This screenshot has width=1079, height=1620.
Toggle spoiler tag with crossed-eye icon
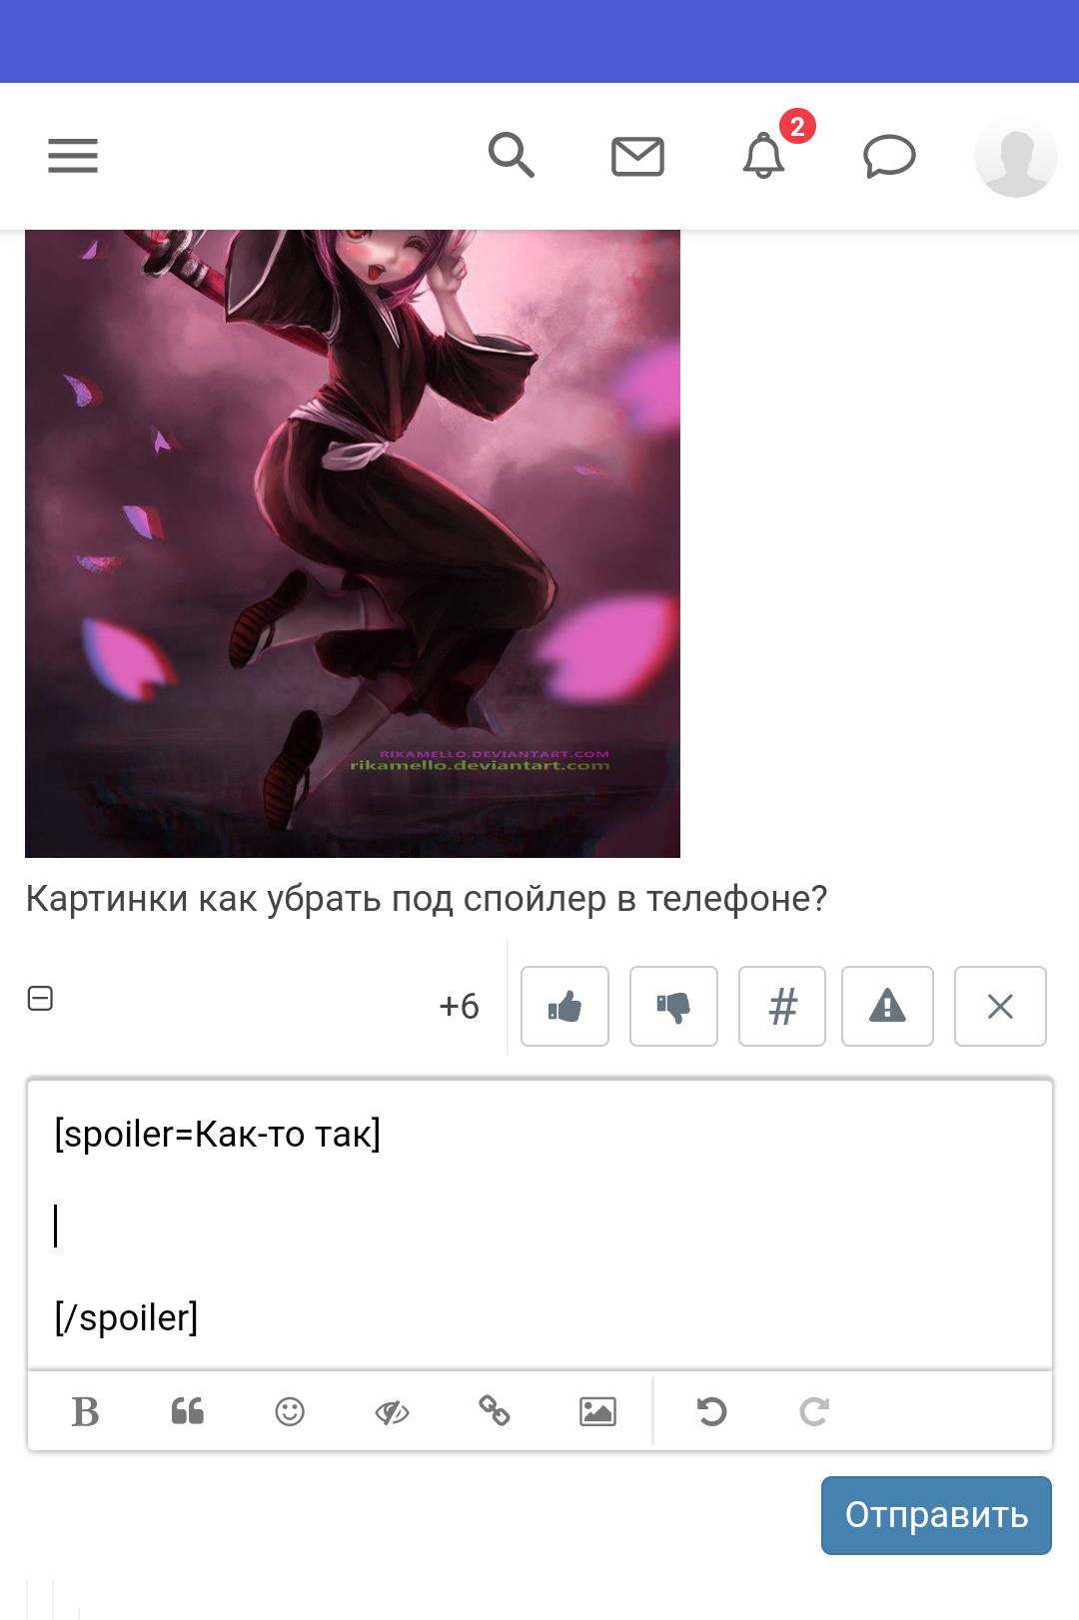point(392,1411)
